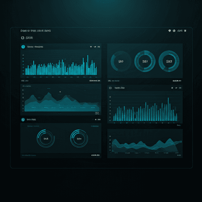Click the middle small control in the right bar chart header

click(x=176, y=88)
